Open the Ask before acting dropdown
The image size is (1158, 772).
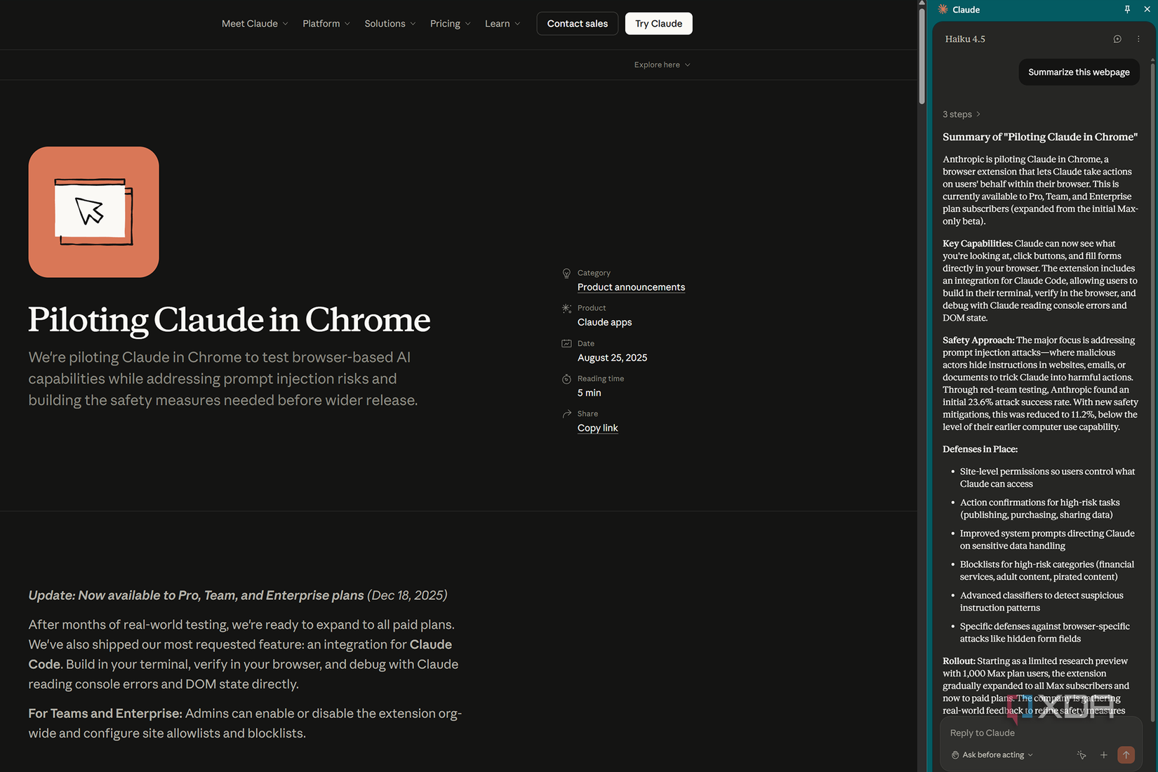(992, 754)
